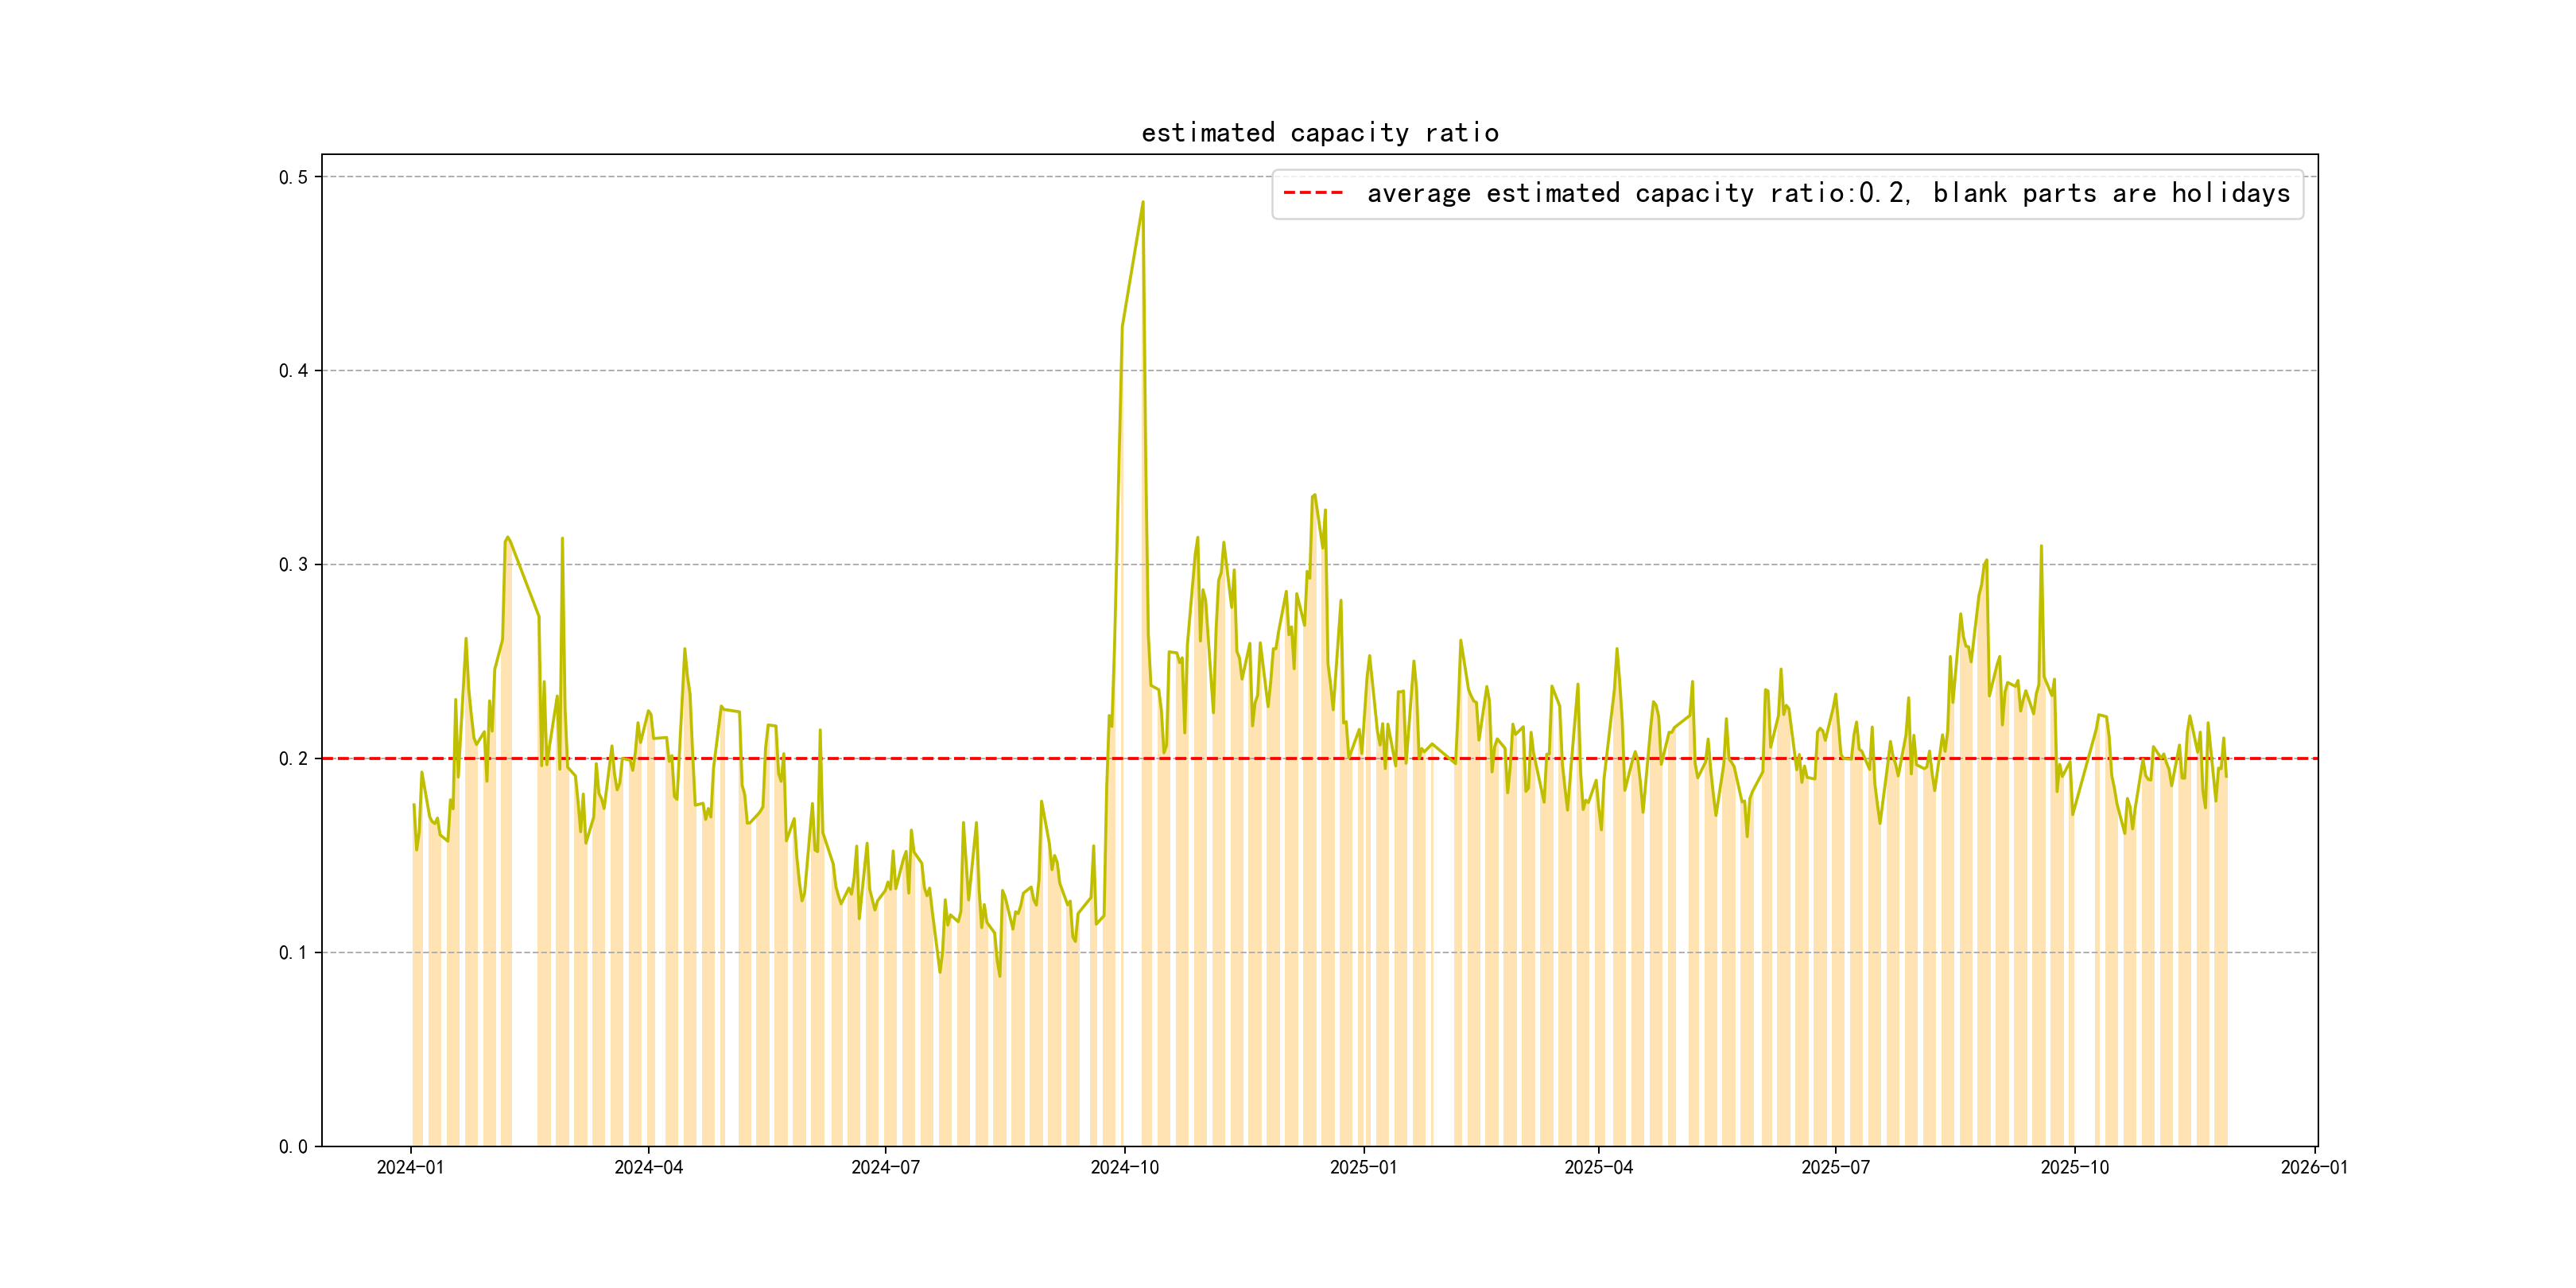Click the 2025-10 x-axis label
This screenshot has width=2576, height=1288.
coord(2074,1167)
